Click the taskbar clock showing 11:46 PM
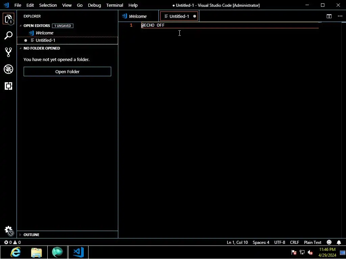 327,252
